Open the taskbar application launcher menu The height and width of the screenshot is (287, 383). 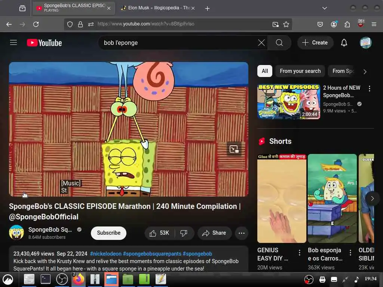click(8, 280)
